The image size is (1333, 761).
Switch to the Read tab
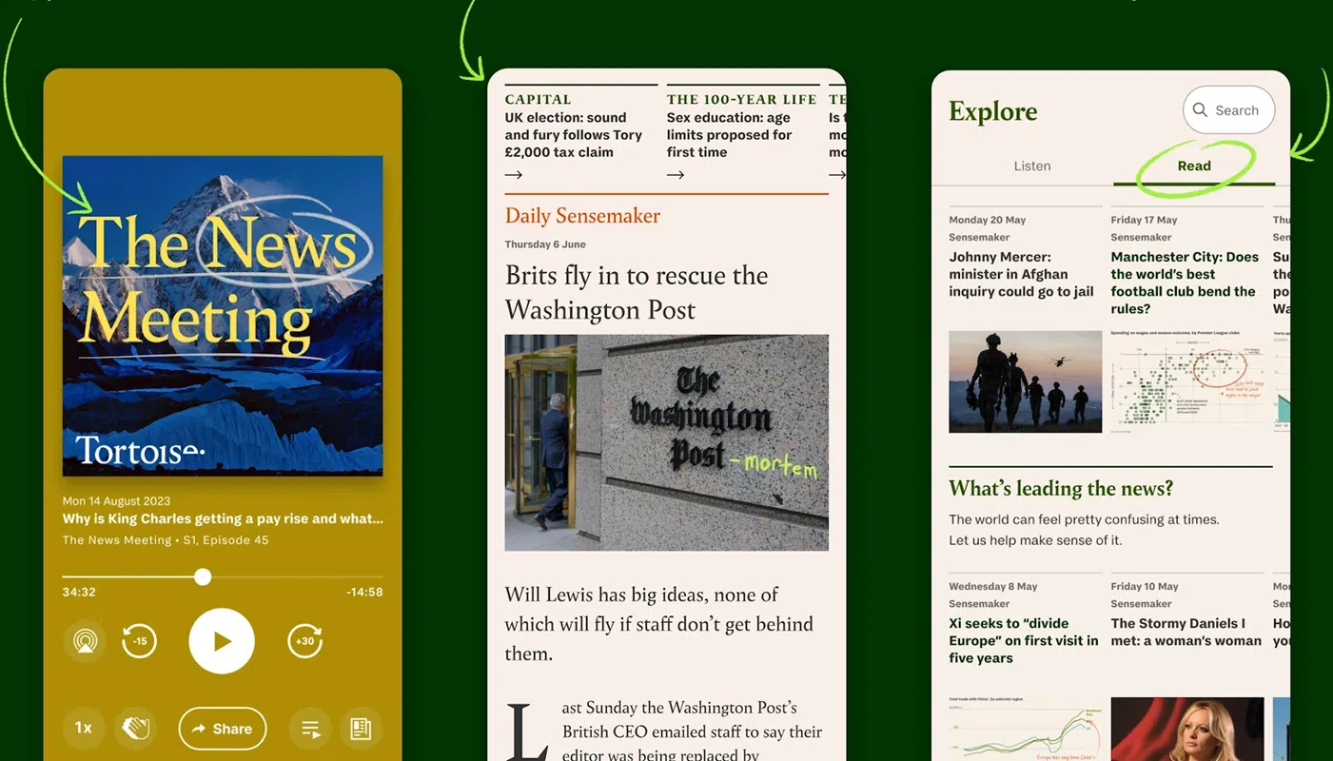tap(1194, 166)
